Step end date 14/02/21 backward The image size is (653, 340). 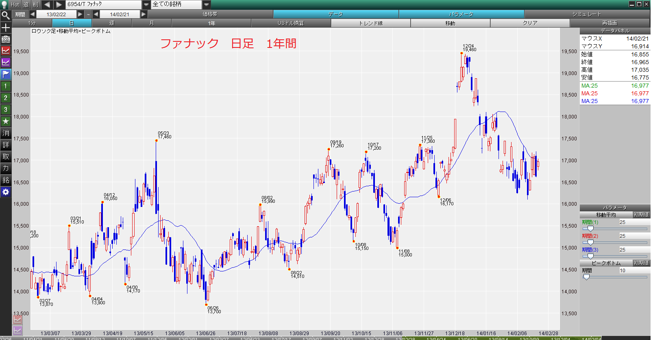point(96,14)
